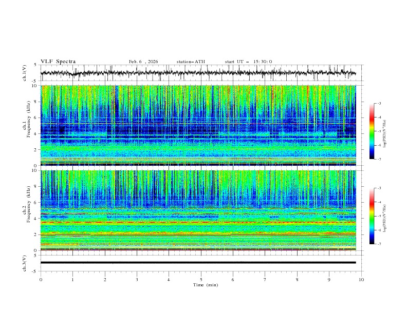Viewport: 407px width, 314px height.
Task: Click the ch.1 color scale bar
Action: (372, 131)
